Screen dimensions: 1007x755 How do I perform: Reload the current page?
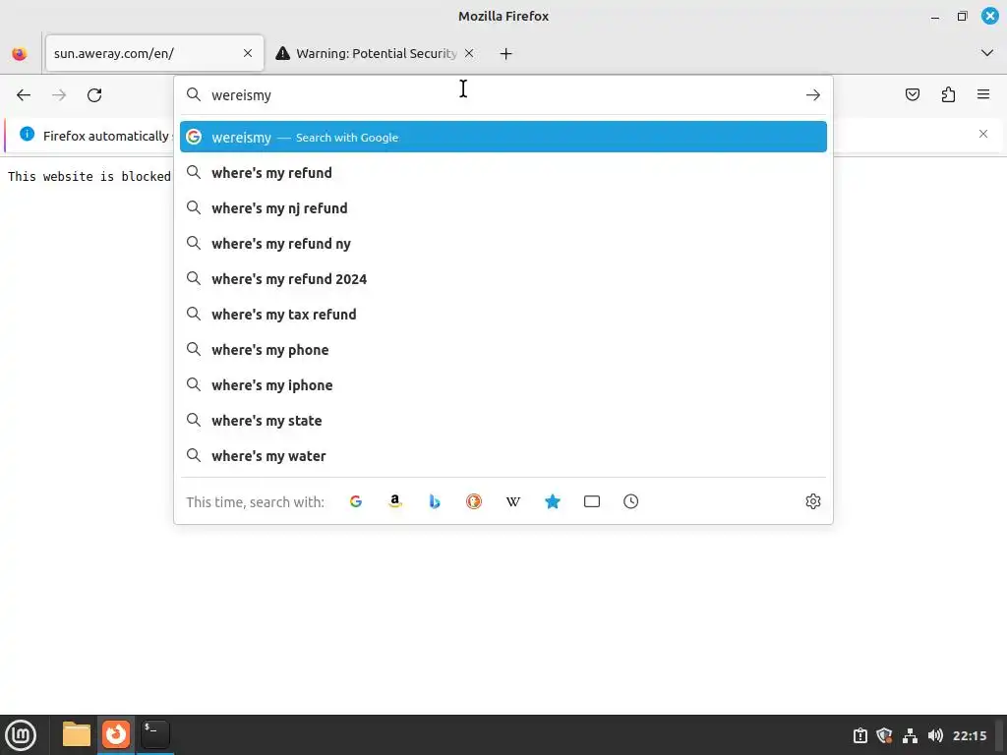[x=94, y=95]
